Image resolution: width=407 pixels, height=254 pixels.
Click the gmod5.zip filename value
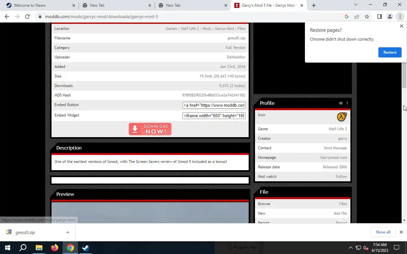(236, 38)
